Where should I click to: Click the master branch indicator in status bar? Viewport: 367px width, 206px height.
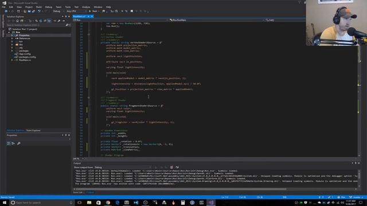pos(356,197)
